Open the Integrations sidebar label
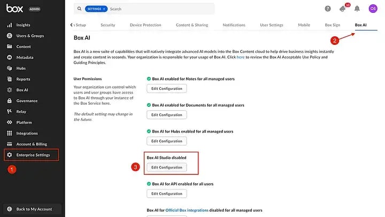This screenshot has height=217, width=385. tap(27, 133)
